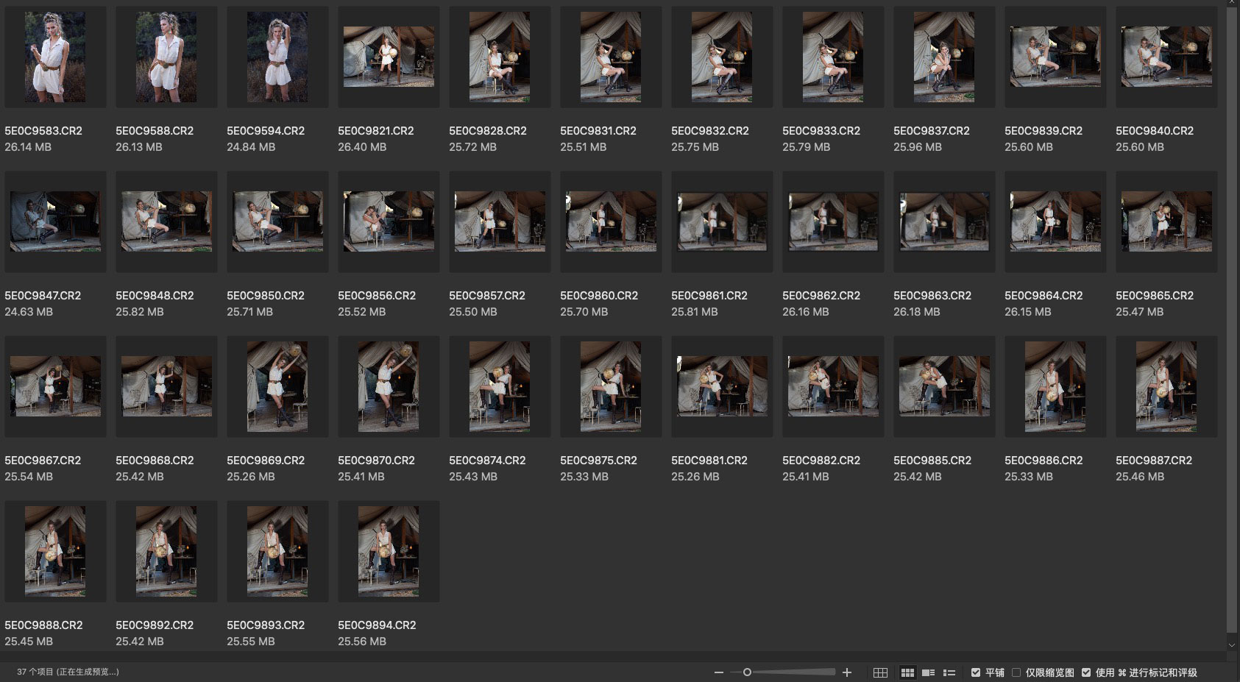
Task: Switch to list view icon
Action: (949, 672)
